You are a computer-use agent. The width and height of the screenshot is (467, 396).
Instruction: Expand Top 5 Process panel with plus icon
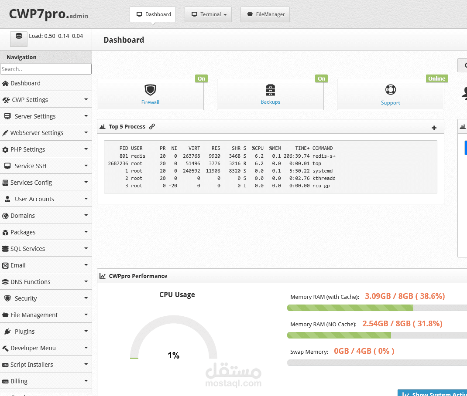pos(434,128)
